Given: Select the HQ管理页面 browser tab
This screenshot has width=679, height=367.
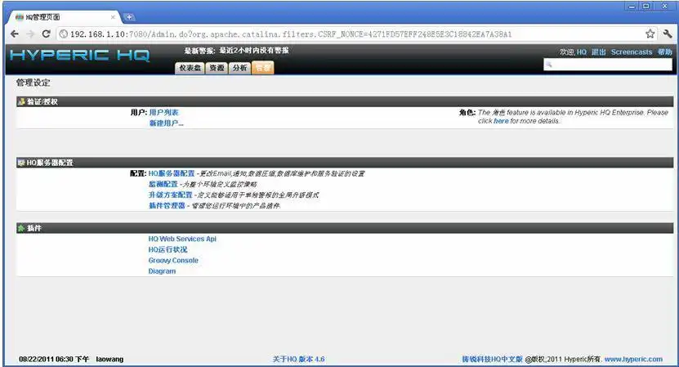Looking at the screenshot, I should 63,17.
